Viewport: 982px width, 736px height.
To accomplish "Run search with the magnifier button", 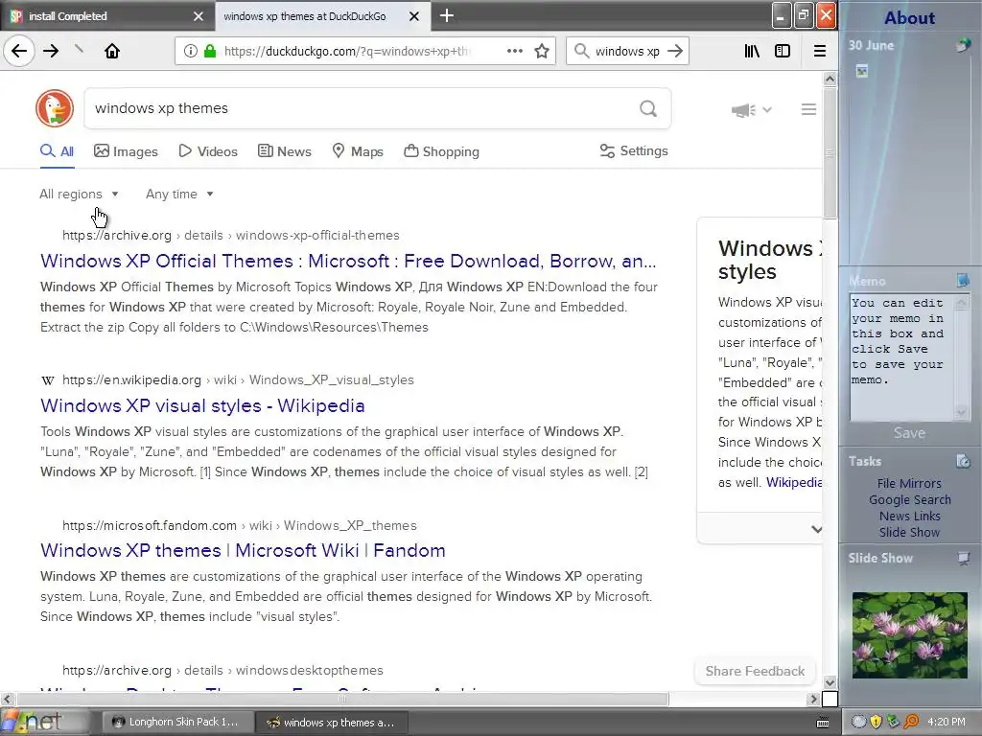I will [x=648, y=109].
